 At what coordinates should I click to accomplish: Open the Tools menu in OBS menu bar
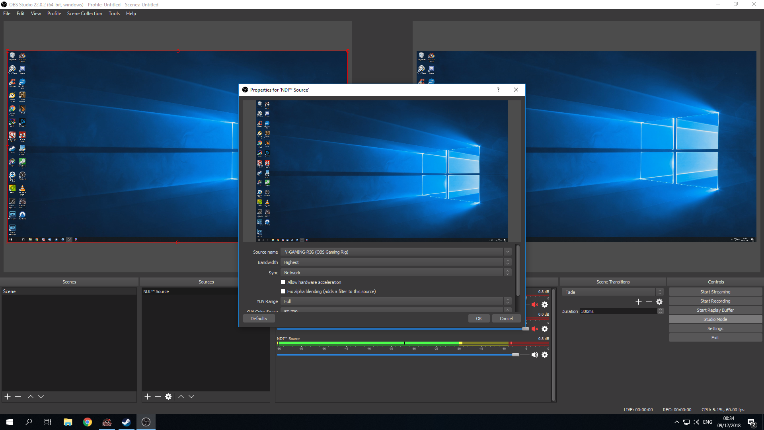tap(114, 13)
